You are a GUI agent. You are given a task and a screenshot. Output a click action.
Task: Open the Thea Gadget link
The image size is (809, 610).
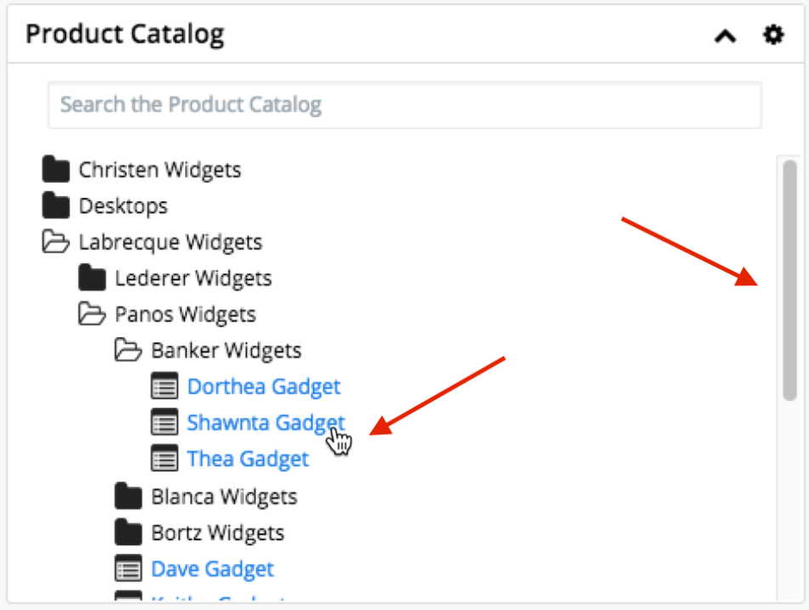point(247,460)
